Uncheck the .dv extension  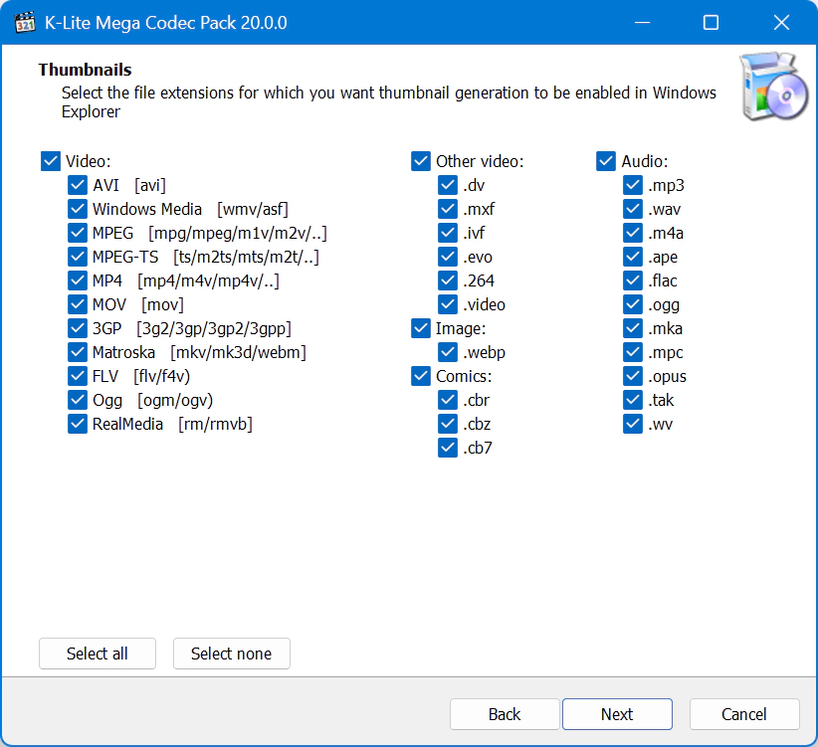(x=448, y=185)
